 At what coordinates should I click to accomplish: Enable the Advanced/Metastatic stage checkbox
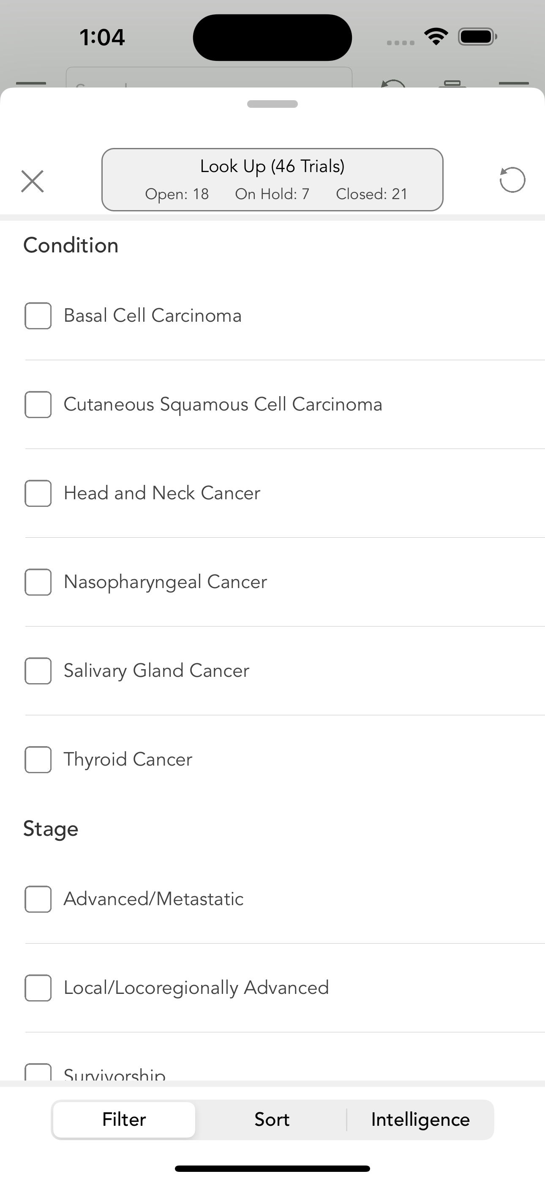click(x=38, y=899)
